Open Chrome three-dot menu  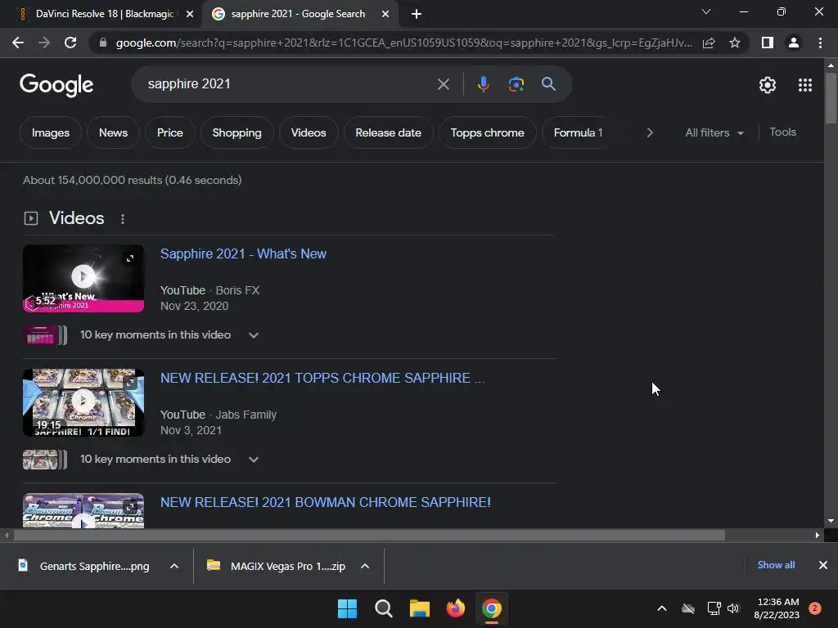820,43
